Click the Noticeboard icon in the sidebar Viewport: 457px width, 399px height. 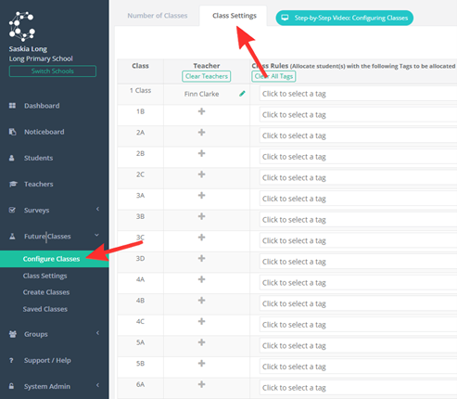[x=12, y=132]
